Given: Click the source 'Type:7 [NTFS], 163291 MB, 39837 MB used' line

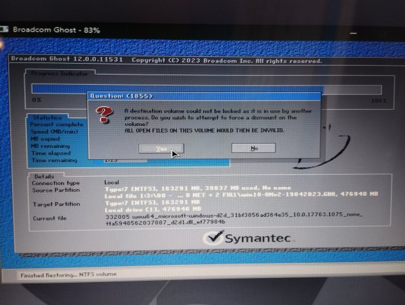Looking at the screenshot, I should coord(198,188).
